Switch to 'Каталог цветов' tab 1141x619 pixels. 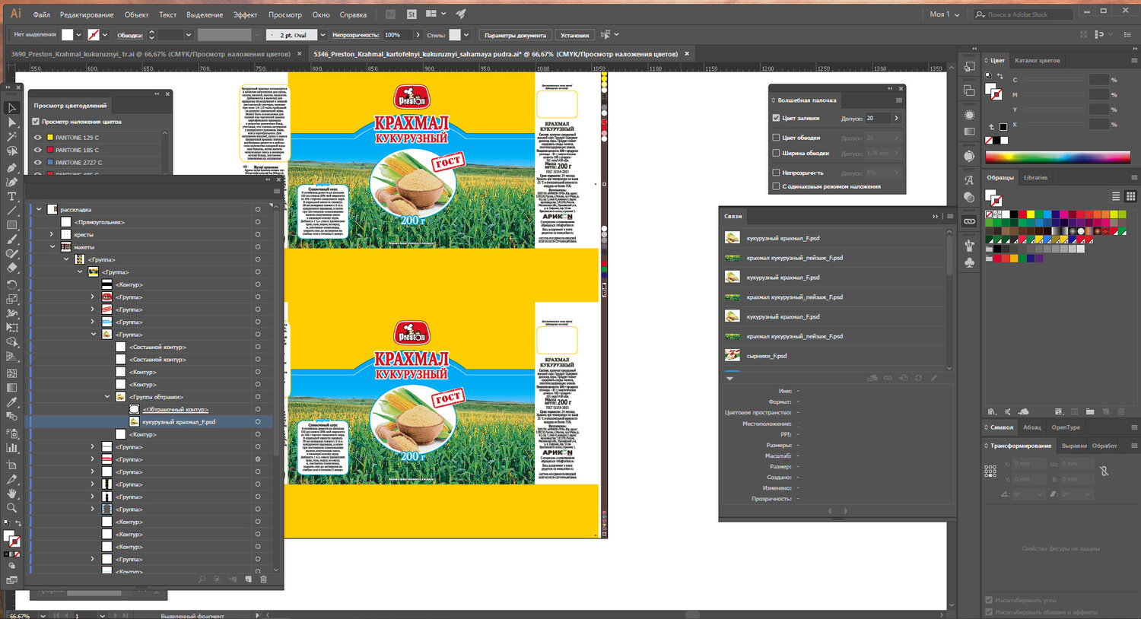1037,60
